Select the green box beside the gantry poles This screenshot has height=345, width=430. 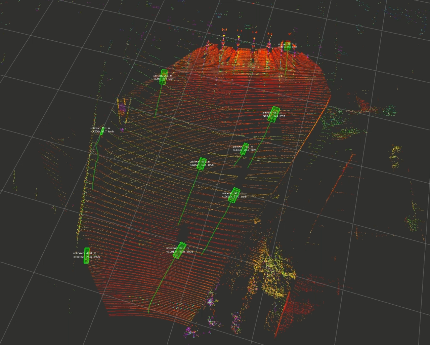tap(287, 46)
